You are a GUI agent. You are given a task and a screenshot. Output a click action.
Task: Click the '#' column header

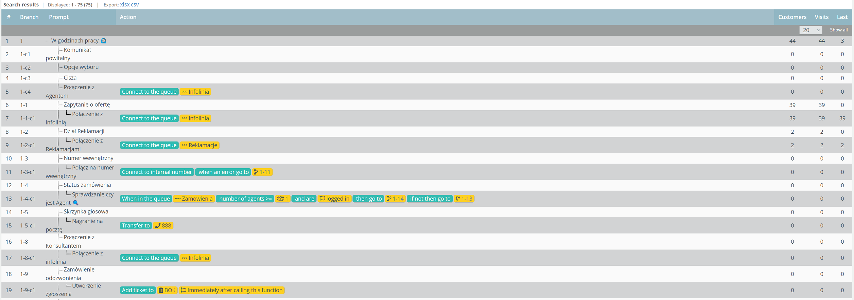8,17
